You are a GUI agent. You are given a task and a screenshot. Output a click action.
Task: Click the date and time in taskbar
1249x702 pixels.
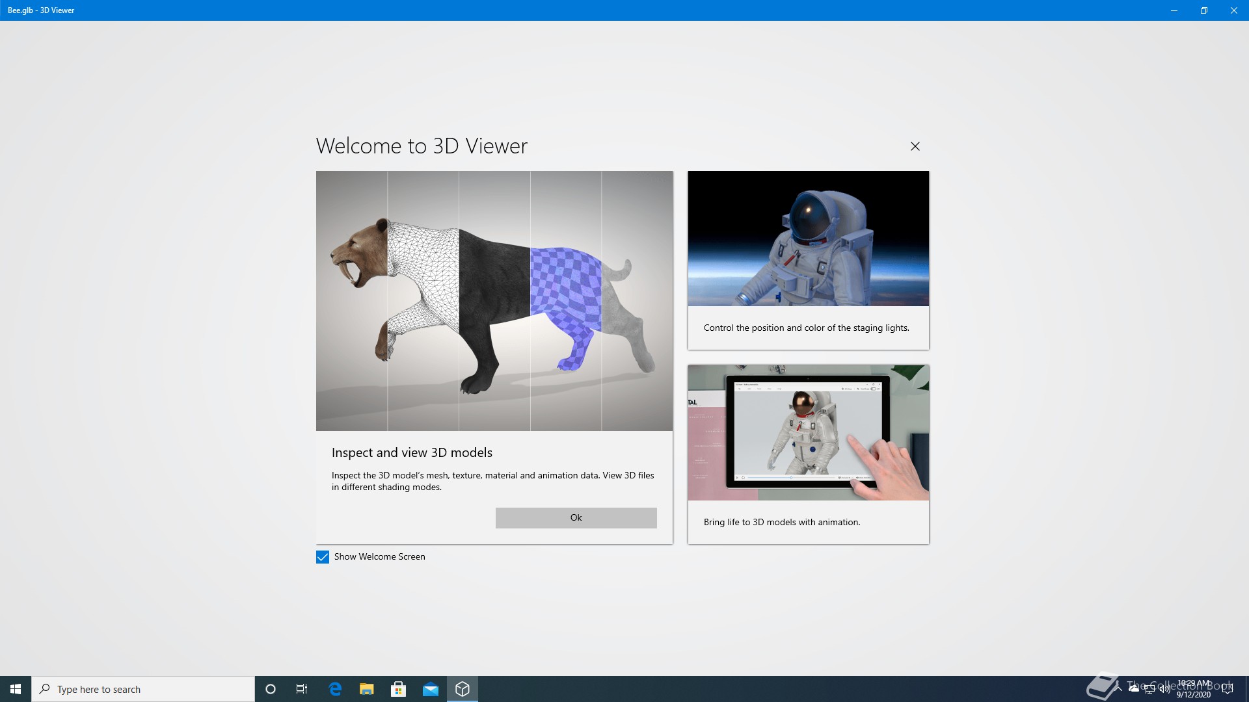tap(1193, 689)
